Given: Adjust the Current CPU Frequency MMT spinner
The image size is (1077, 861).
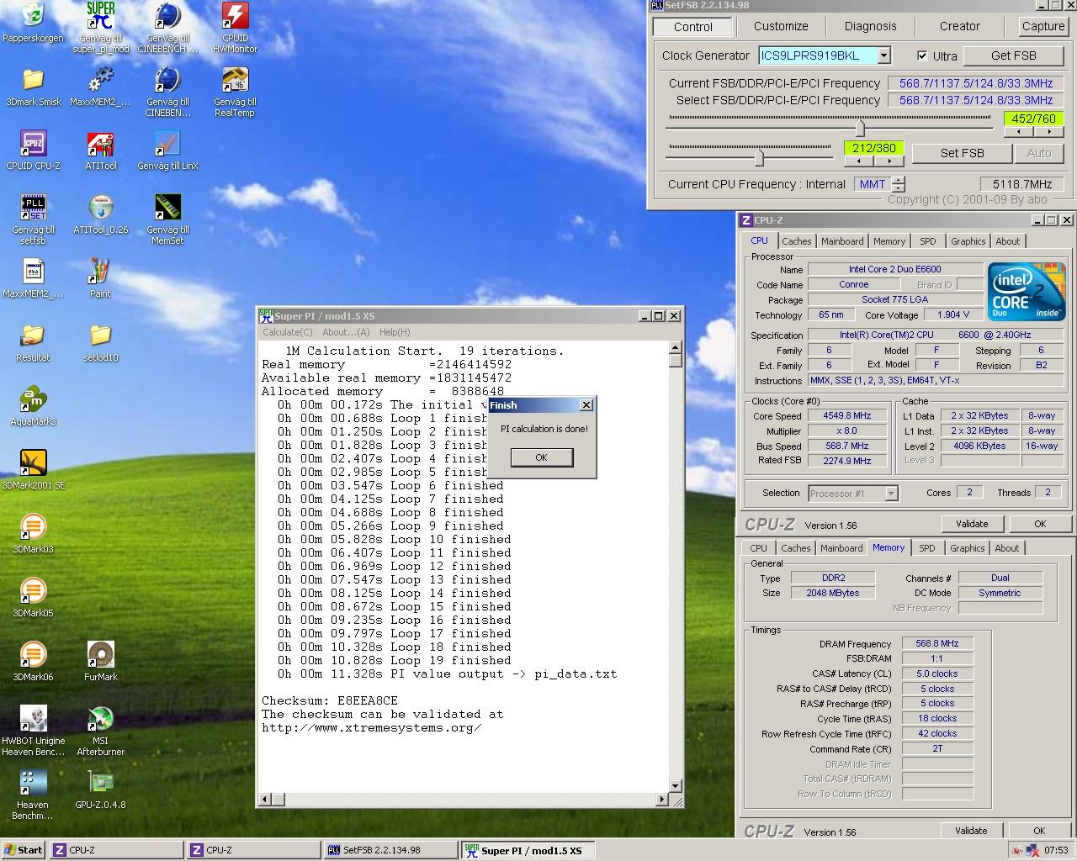Looking at the screenshot, I should click(899, 184).
